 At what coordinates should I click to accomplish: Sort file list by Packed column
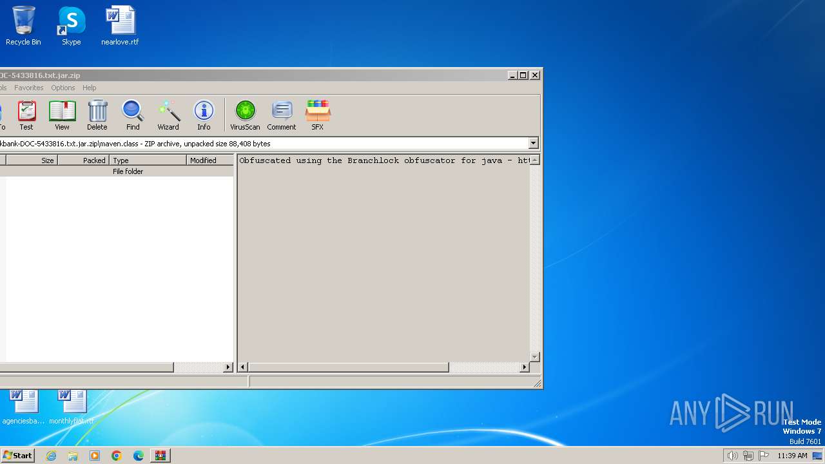tap(84, 160)
